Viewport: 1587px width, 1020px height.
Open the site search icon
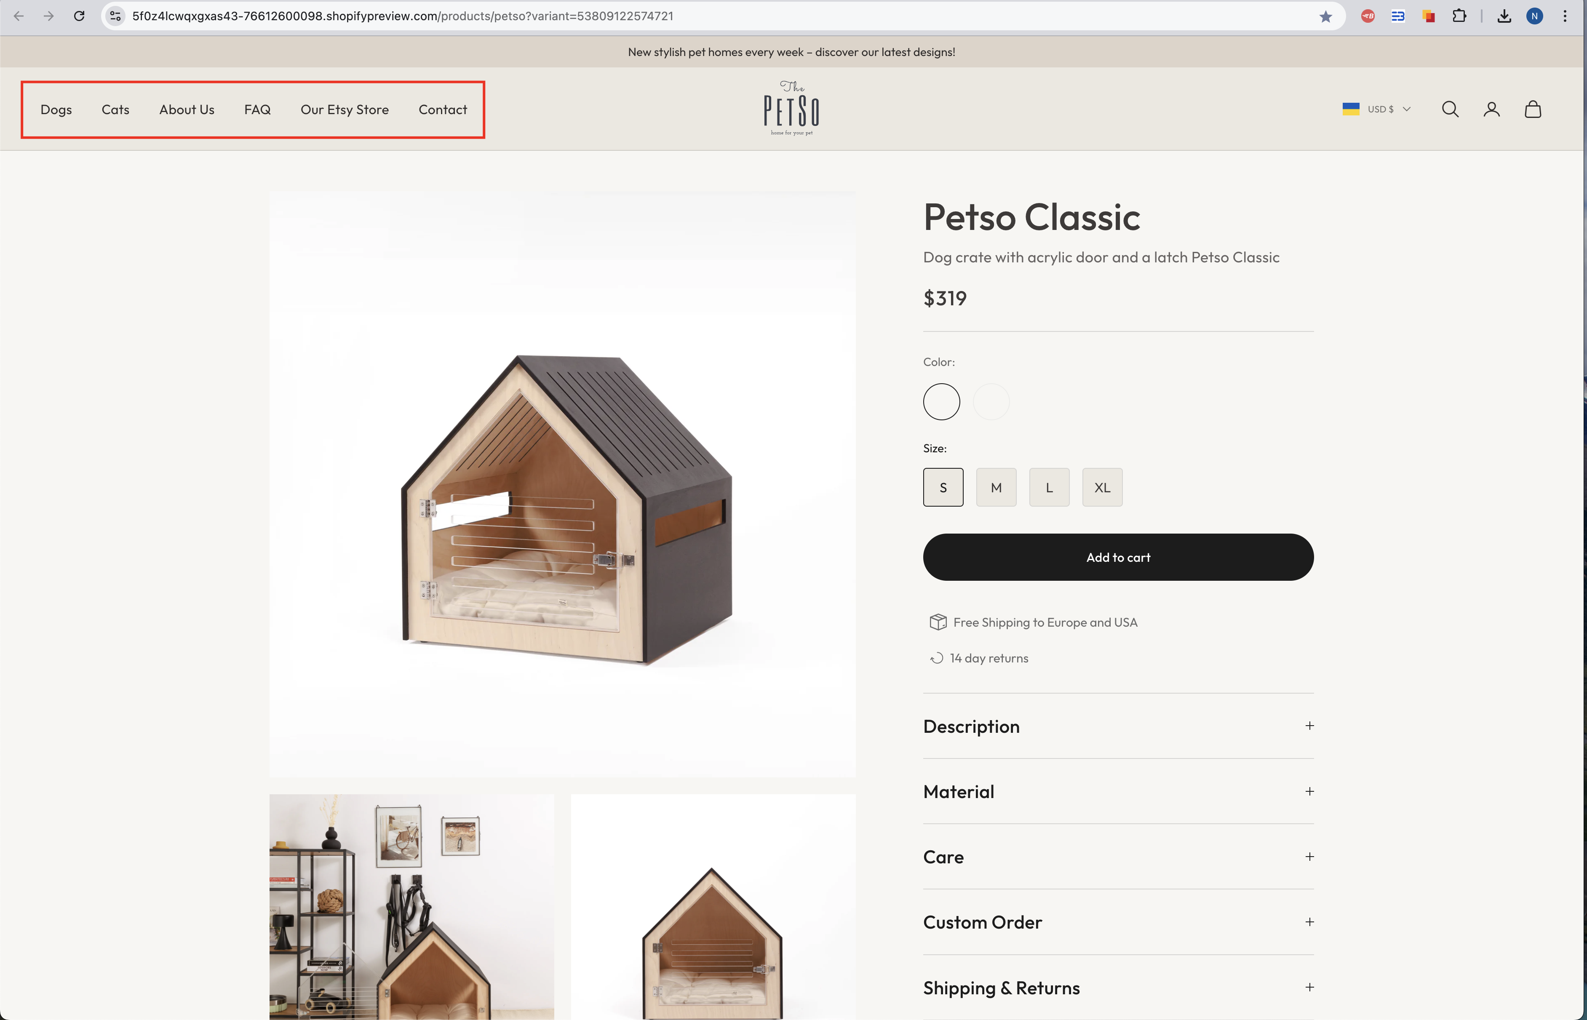pyautogui.click(x=1450, y=109)
